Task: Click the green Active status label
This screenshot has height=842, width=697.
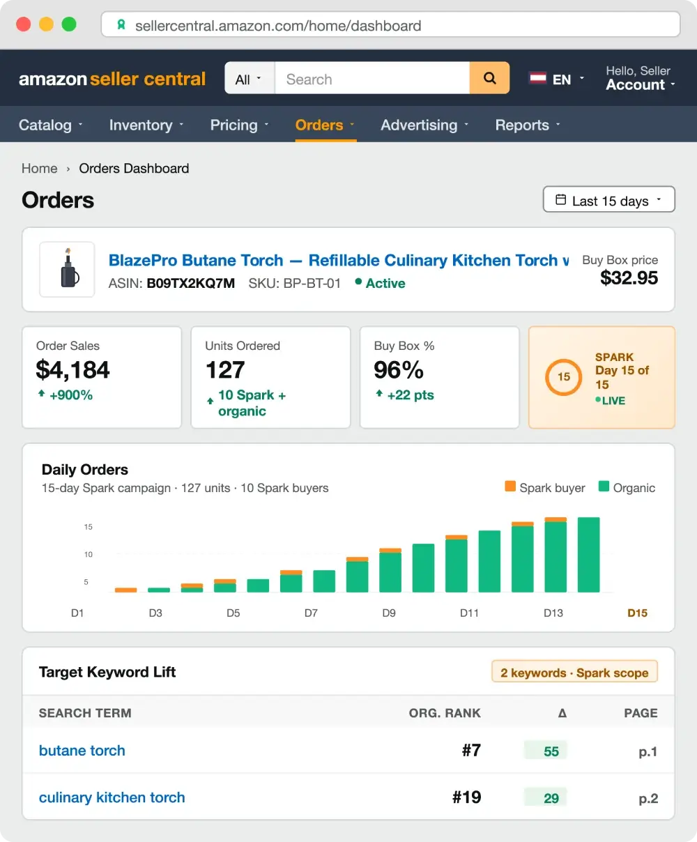Action: [381, 283]
